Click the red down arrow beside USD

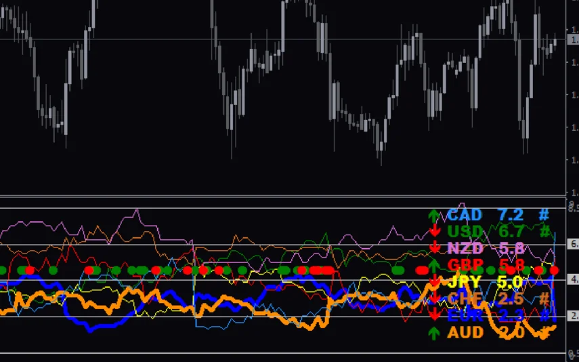pyautogui.click(x=435, y=232)
